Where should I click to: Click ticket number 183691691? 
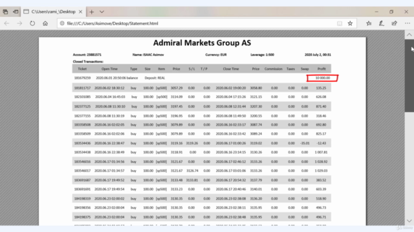click(x=82, y=189)
